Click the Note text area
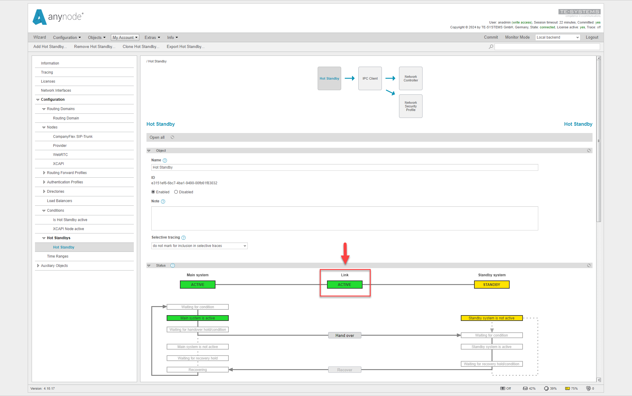632x396 pixels. 344,218
